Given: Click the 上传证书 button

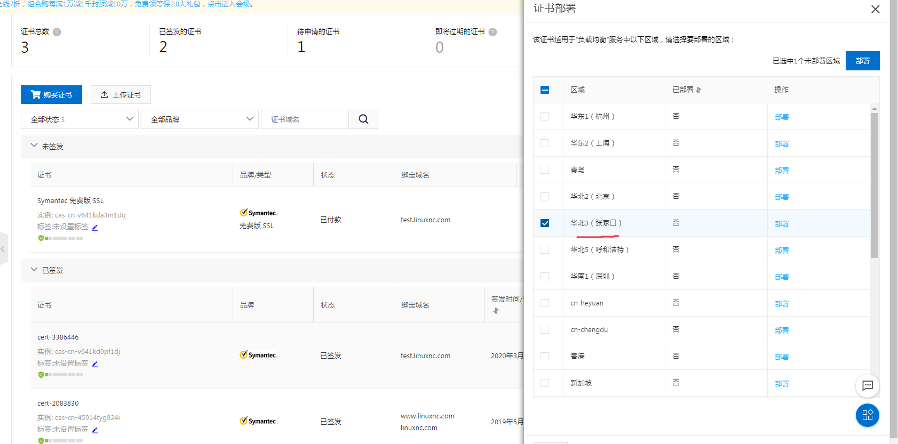Looking at the screenshot, I should coord(121,94).
